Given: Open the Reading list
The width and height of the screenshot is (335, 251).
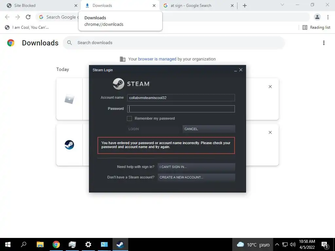Looking at the screenshot, I should (x=316, y=27).
